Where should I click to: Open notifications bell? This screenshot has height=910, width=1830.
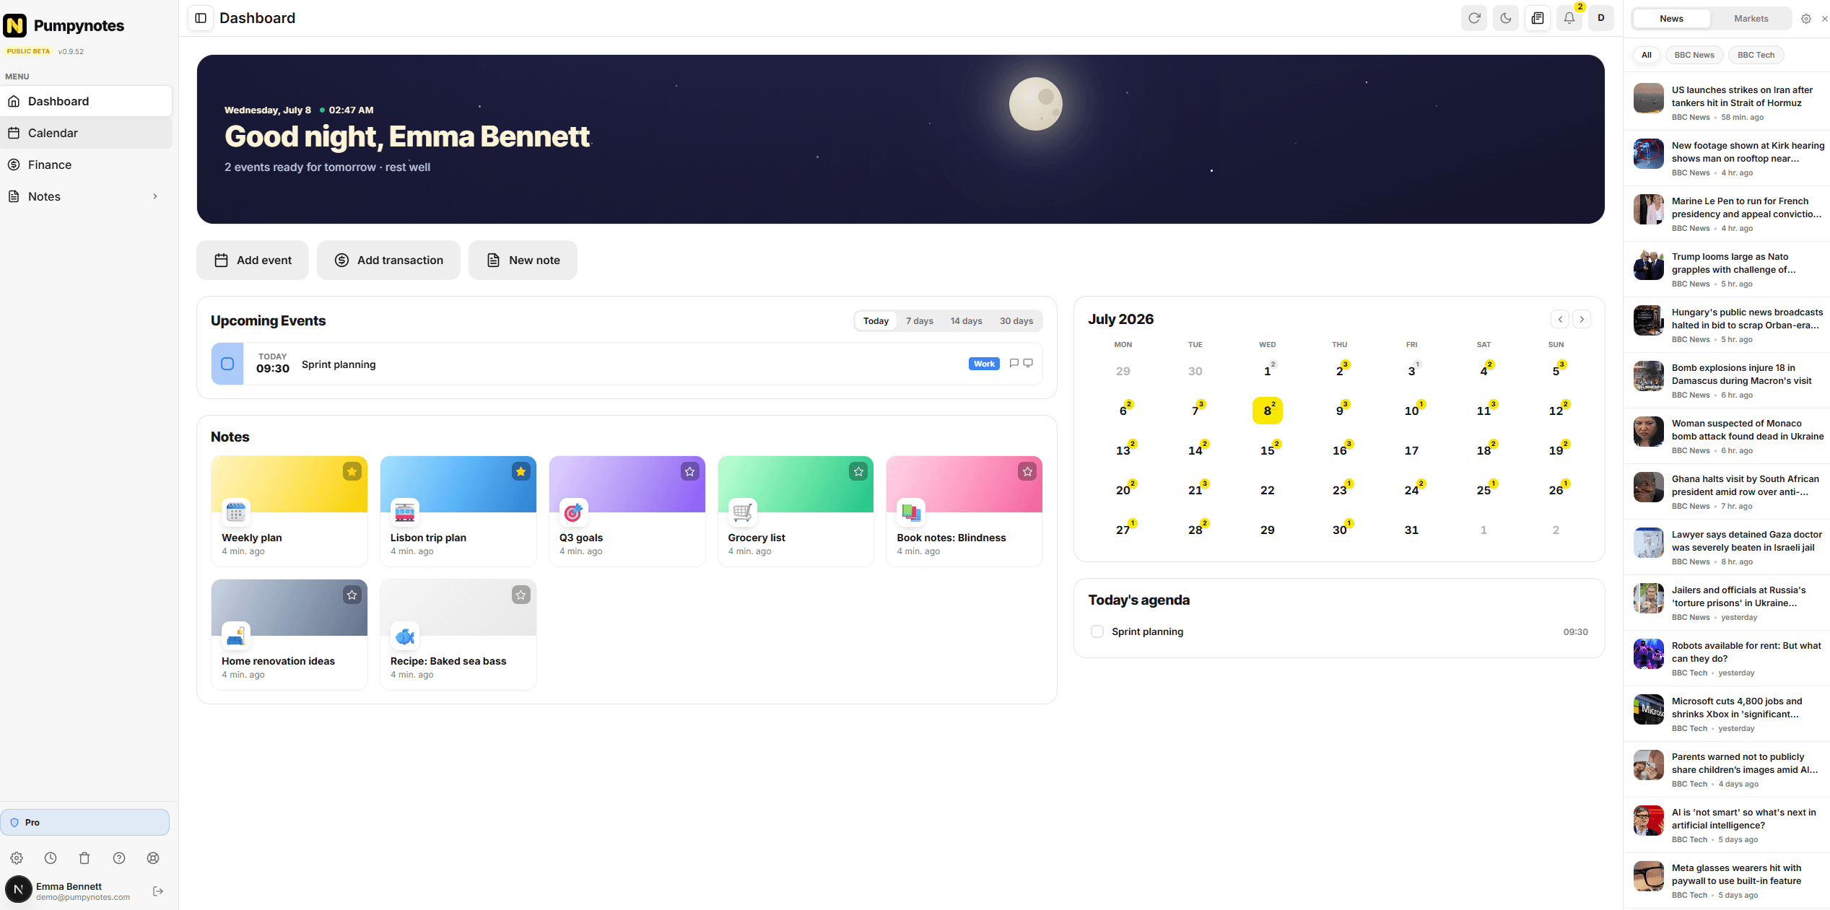1569,18
